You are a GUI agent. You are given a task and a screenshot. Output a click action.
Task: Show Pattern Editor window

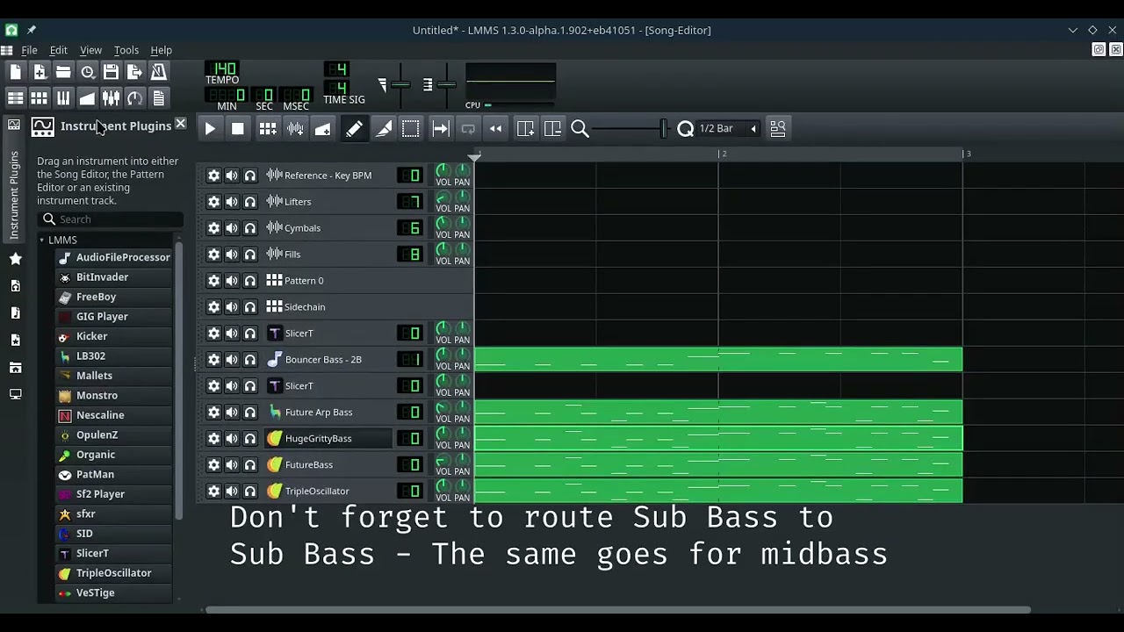coord(40,98)
